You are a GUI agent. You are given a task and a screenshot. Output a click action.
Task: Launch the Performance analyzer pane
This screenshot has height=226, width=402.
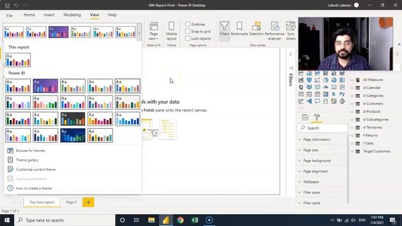(274, 31)
